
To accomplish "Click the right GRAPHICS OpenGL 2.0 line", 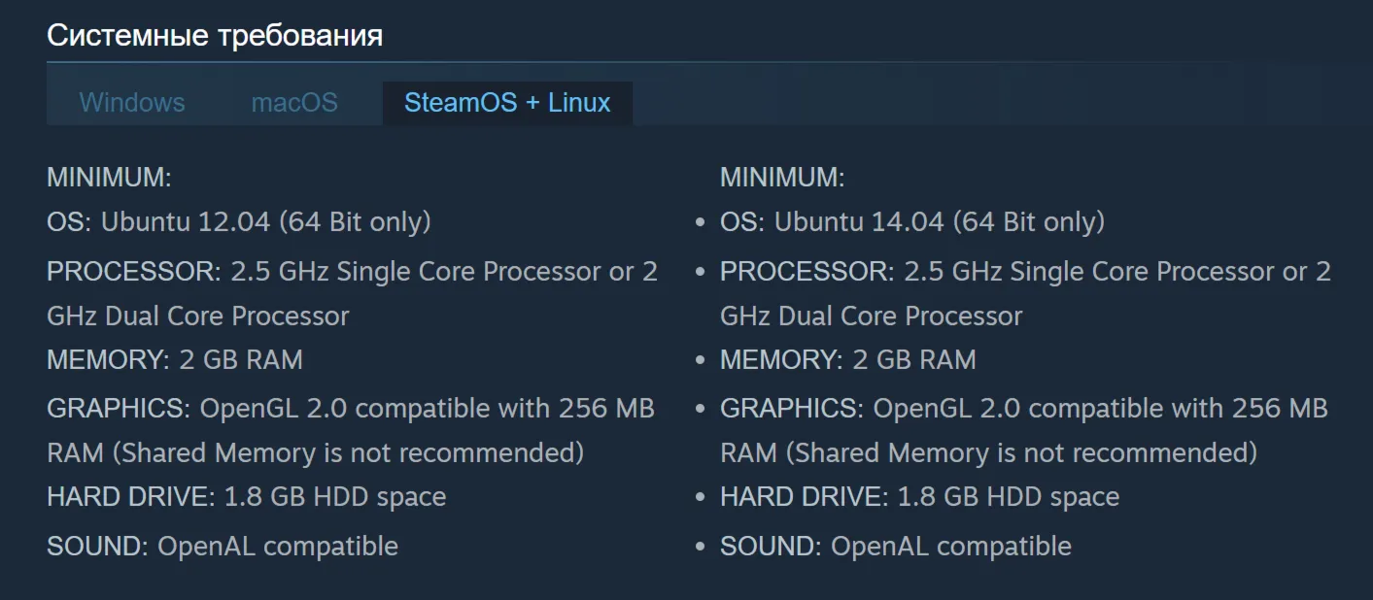I will coord(1024,430).
